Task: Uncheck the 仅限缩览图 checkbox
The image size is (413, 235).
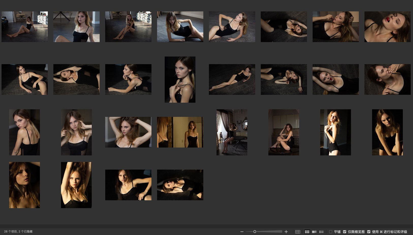Action: 345,232
